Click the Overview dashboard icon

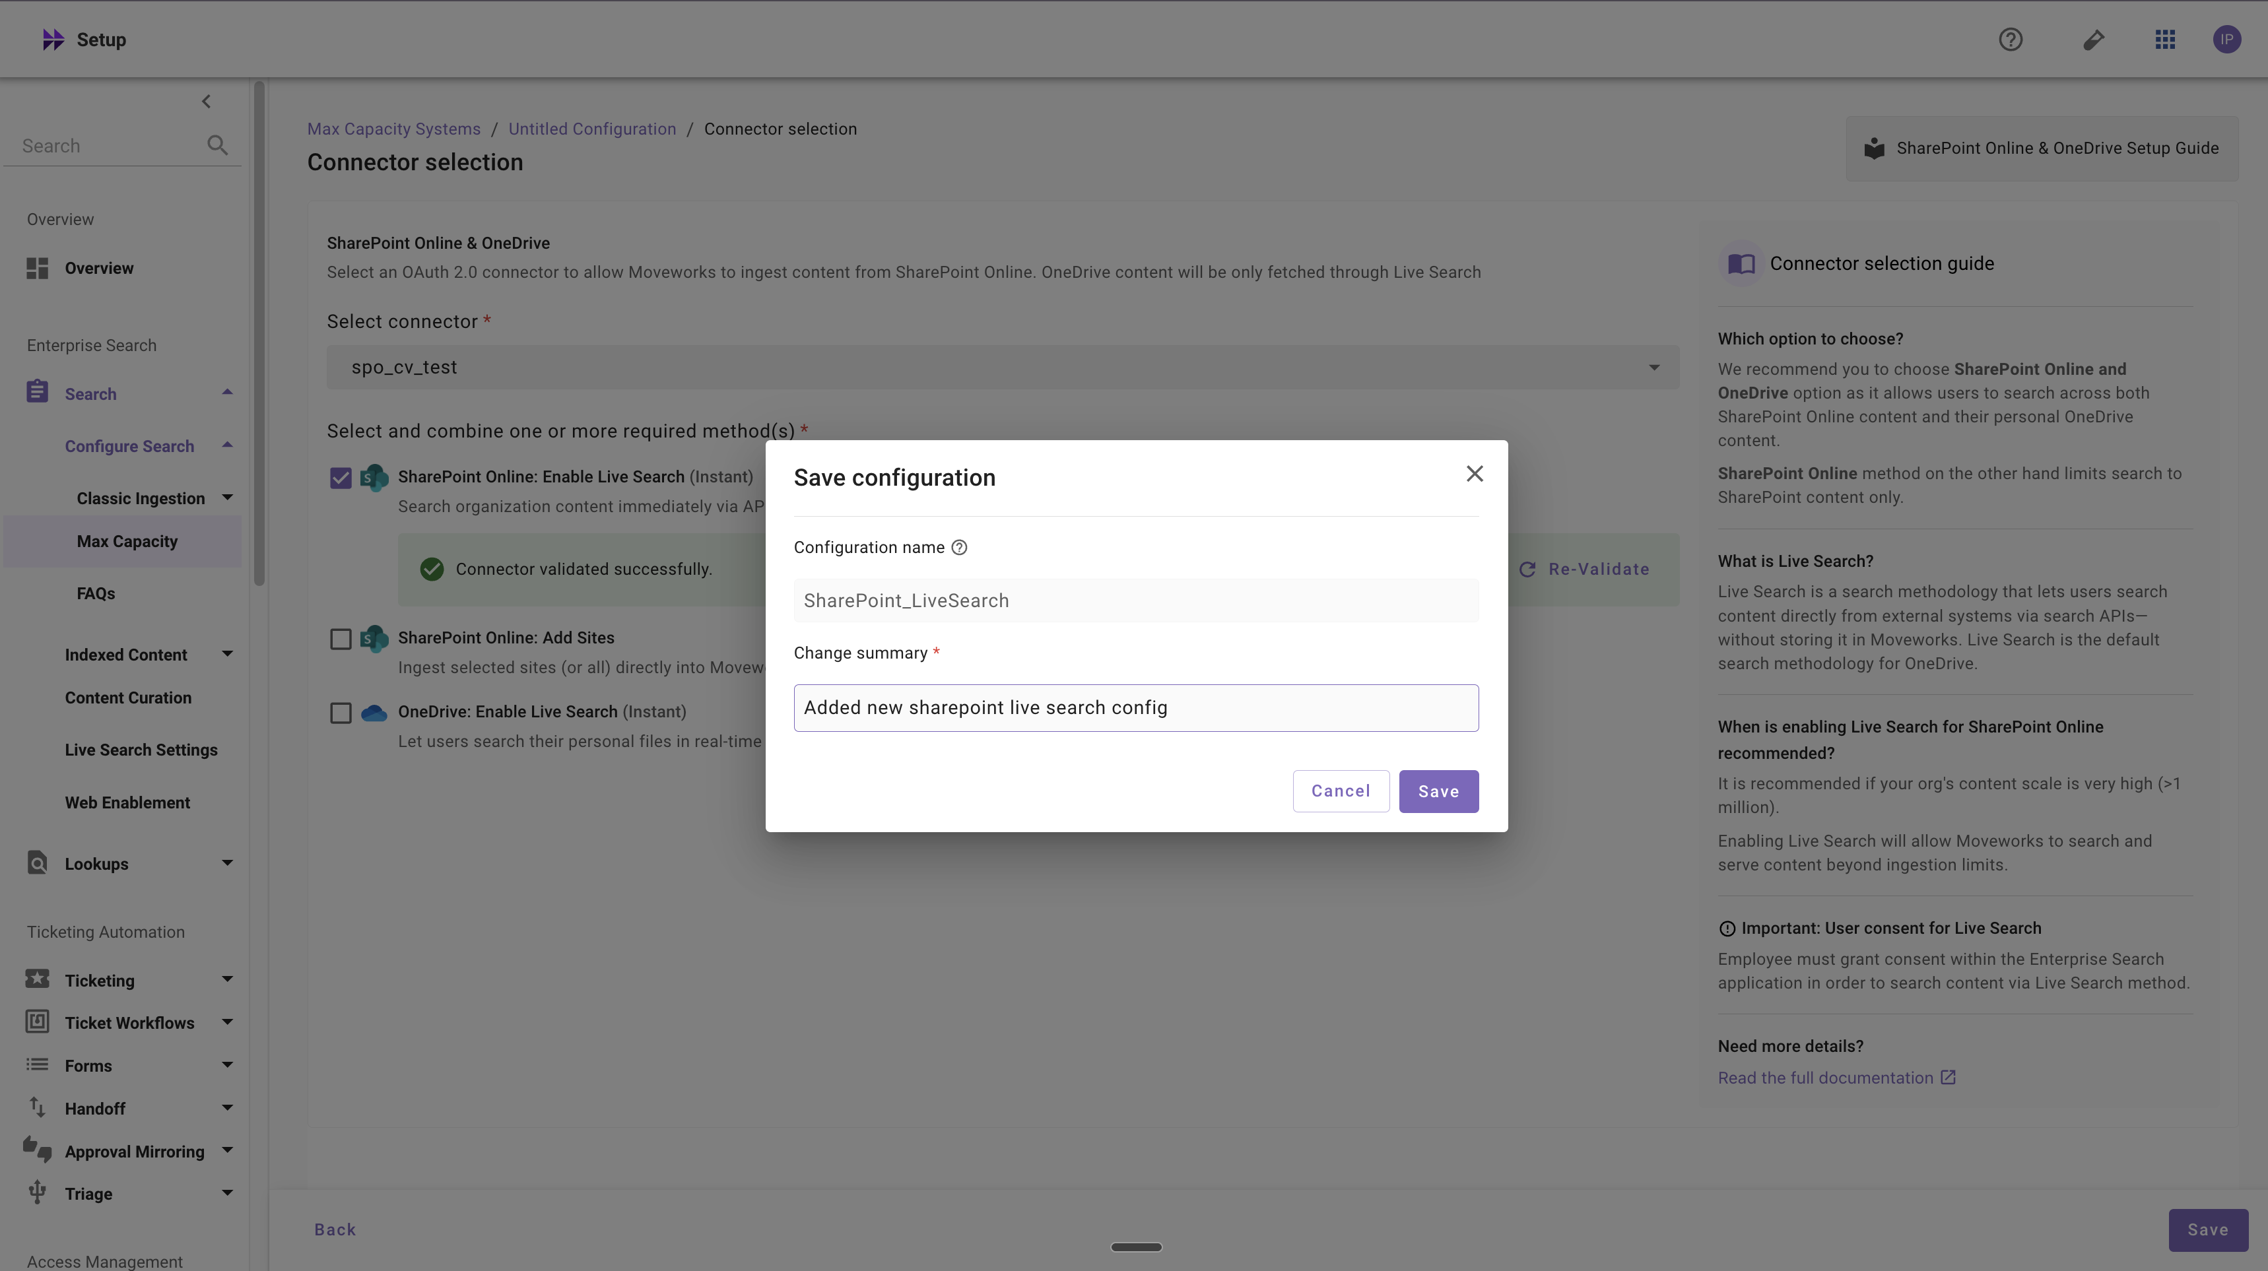point(37,269)
